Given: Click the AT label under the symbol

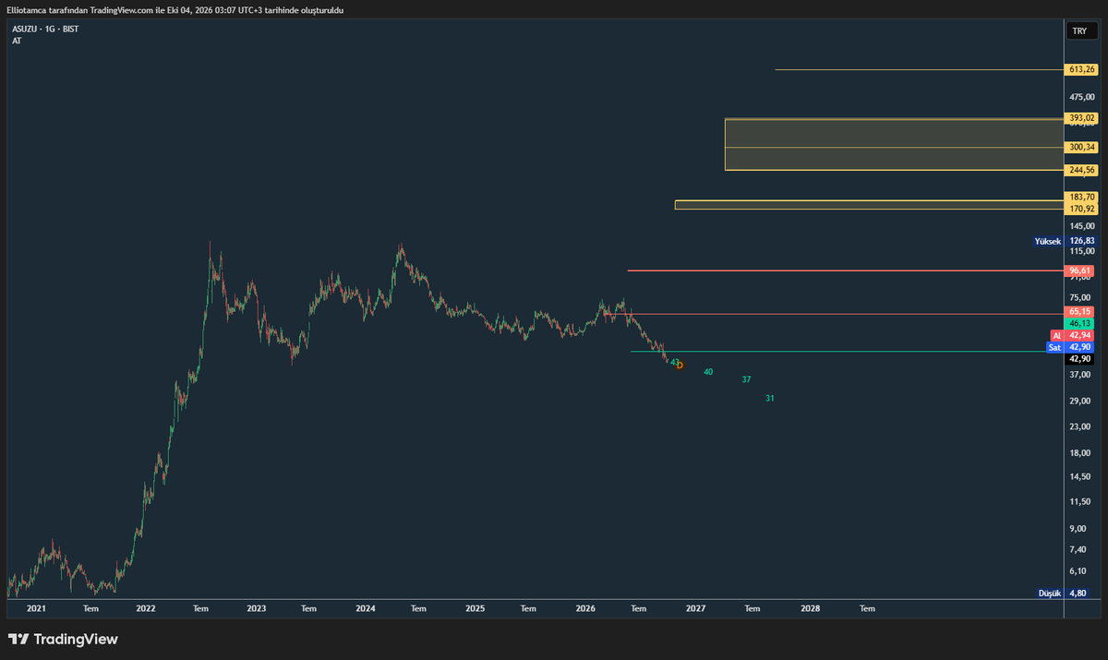Looking at the screenshot, I should pyautogui.click(x=17, y=41).
